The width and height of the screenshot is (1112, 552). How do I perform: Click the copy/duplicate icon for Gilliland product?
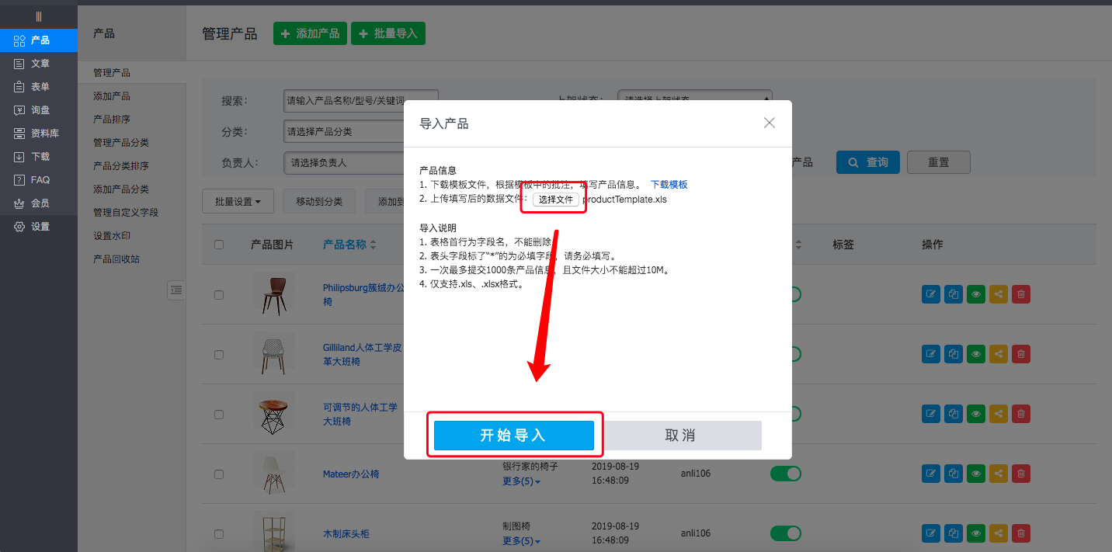click(953, 353)
